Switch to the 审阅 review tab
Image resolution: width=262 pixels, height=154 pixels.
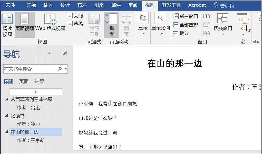click(x=133, y=5)
